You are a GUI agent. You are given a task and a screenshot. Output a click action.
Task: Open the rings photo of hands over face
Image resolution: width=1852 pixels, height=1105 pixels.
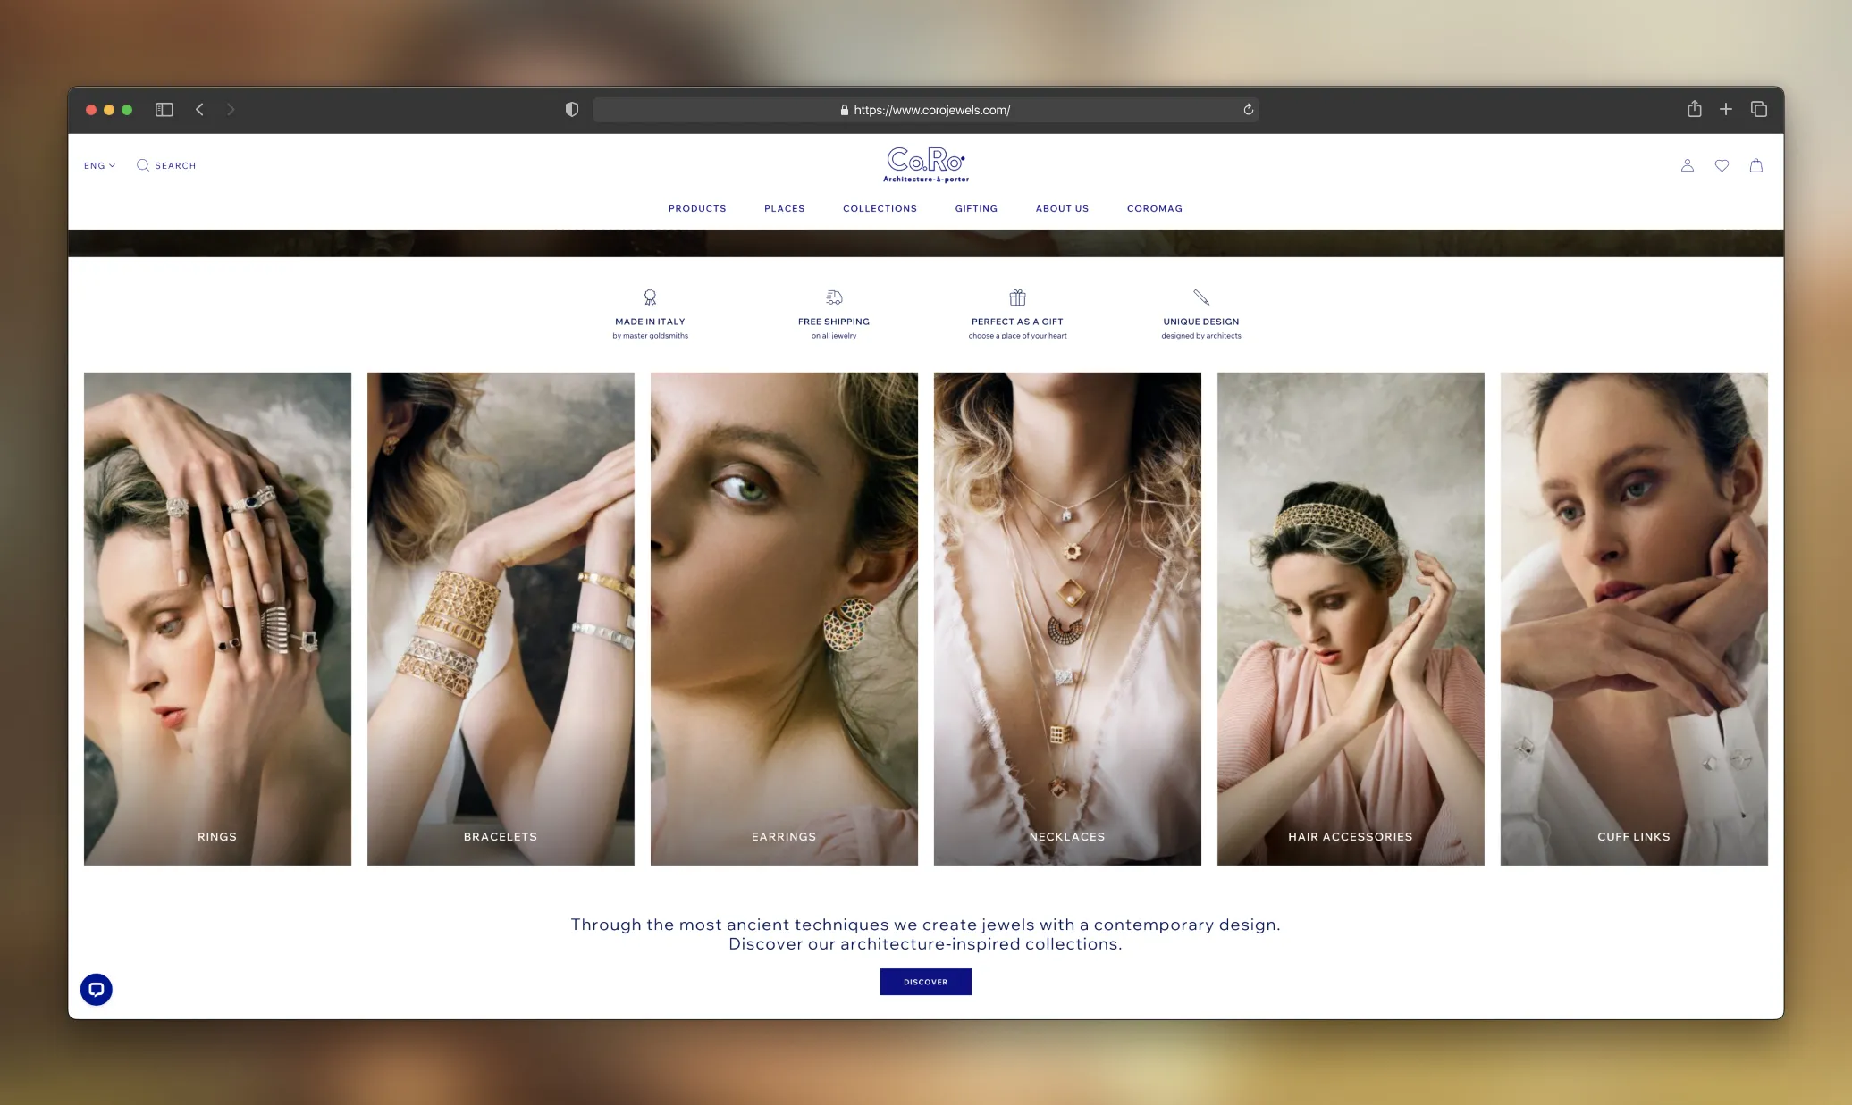pos(217,618)
